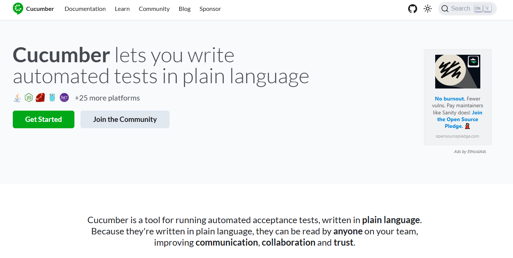Open the Documentation menu item
The image size is (513, 258).
[85, 9]
